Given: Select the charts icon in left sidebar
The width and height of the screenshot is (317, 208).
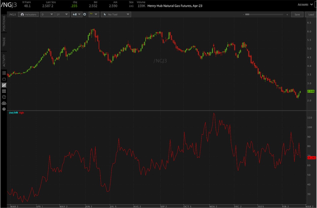Looking at the screenshot, I should [x=4, y=85].
